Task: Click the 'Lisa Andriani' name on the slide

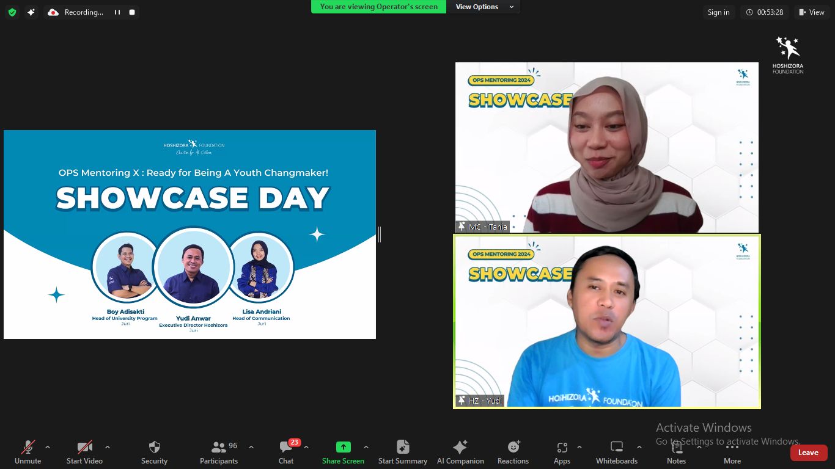Action: tap(262, 312)
